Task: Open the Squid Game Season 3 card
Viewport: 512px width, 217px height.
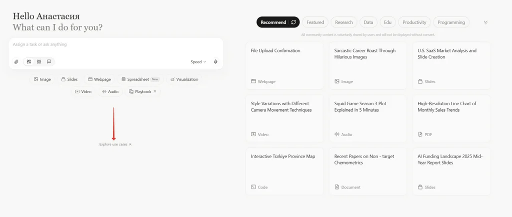Action: coord(368,117)
